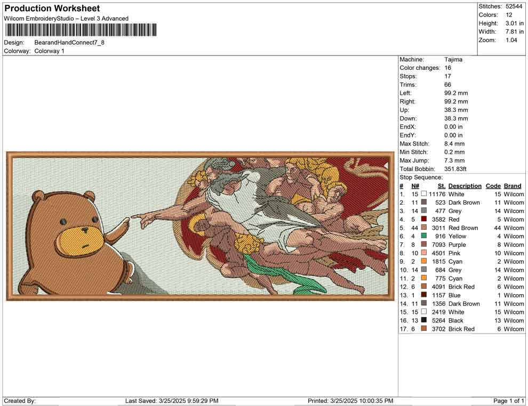The image size is (528, 406).
Task: Click the Code column header
Action: [x=493, y=186]
